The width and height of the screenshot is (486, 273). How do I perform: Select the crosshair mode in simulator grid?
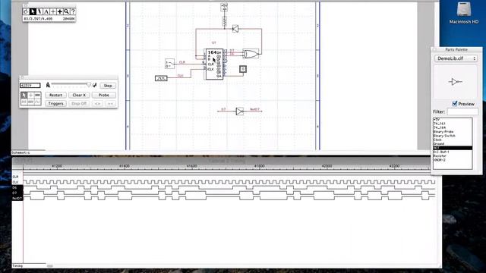(30, 95)
